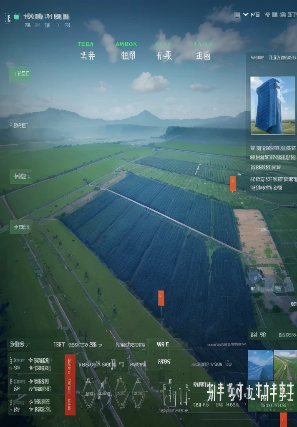
Task: Click the red vertical bar in bottom-left panel
Action: point(70,385)
